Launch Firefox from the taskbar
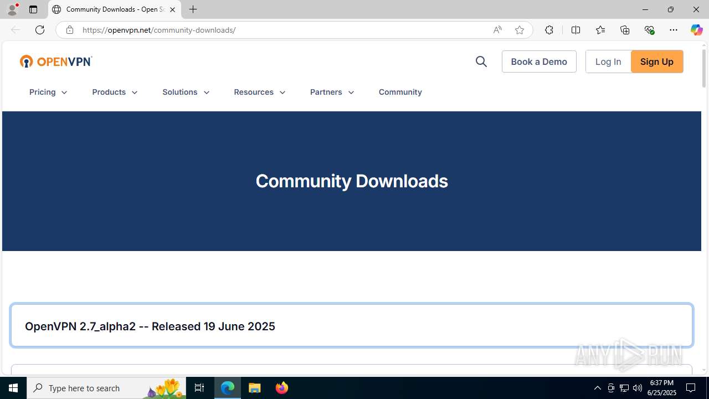Viewport: 709px width, 399px height. pos(282,388)
